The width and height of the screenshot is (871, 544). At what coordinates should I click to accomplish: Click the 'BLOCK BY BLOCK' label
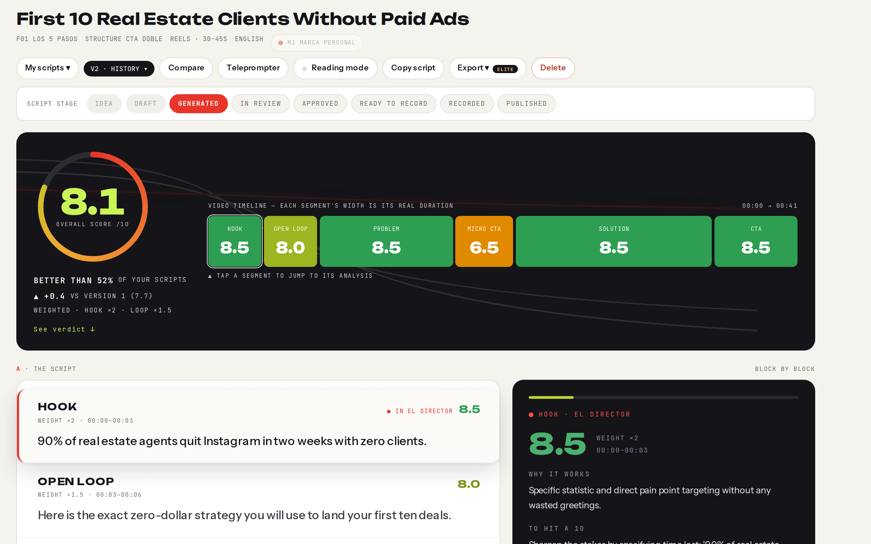785,369
